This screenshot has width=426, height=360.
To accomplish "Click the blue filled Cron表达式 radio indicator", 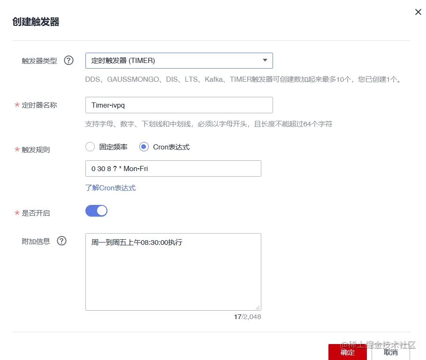I will point(144,147).
